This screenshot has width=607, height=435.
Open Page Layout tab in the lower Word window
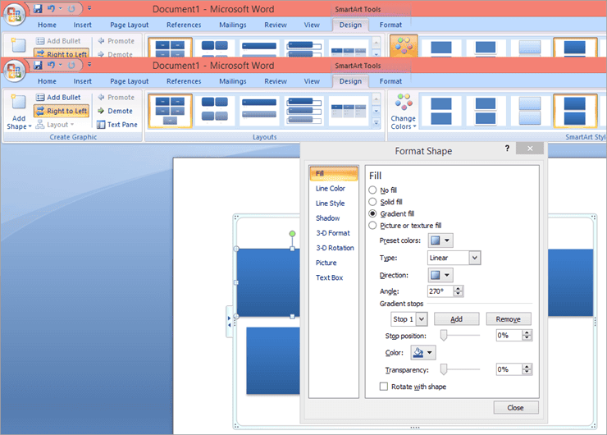click(x=130, y=81)
